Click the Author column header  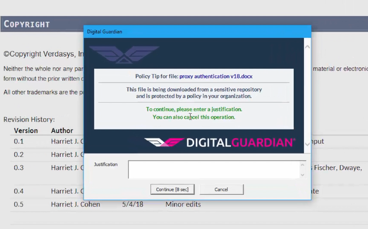(62, 130)
